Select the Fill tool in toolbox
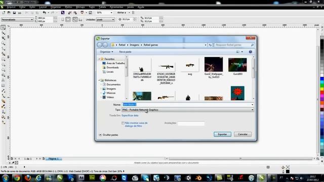The width and height of the screenshot is (324, 182). click(4, 117)
